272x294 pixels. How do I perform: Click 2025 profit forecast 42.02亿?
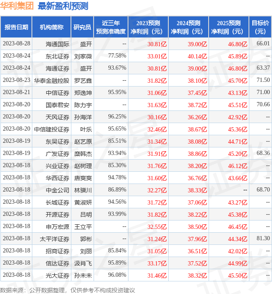[238, 252]
